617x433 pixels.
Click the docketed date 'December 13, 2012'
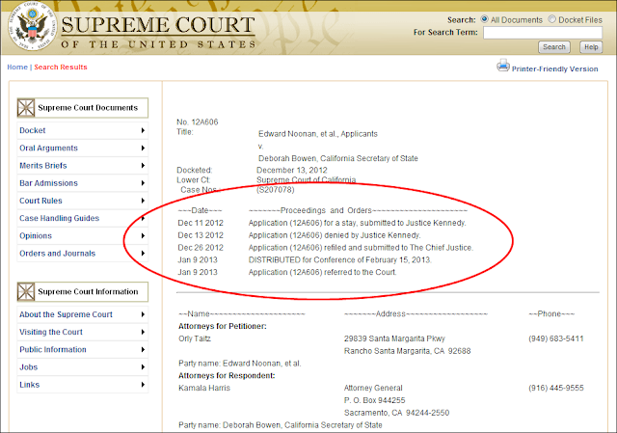tap(292, 170)
